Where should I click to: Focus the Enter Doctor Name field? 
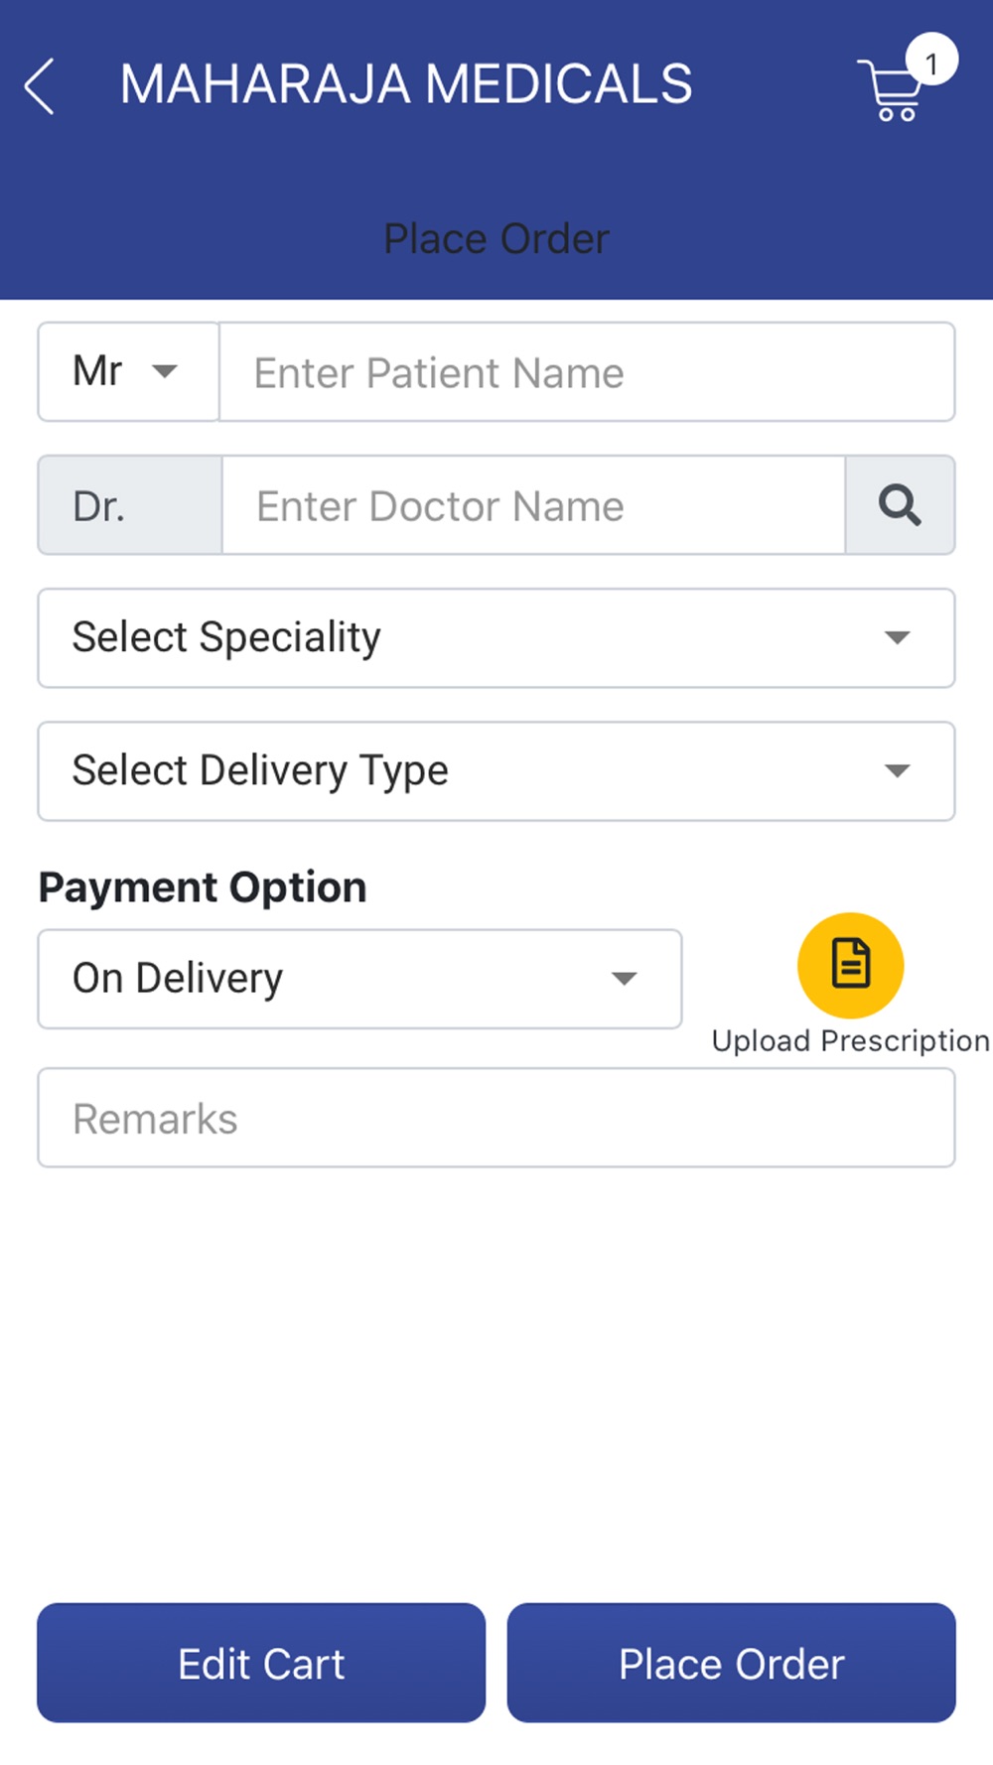coord(533,505)
